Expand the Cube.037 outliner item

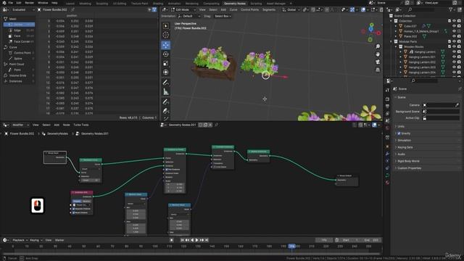396,26
